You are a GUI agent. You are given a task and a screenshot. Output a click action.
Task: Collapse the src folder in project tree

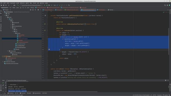point(5,15)
